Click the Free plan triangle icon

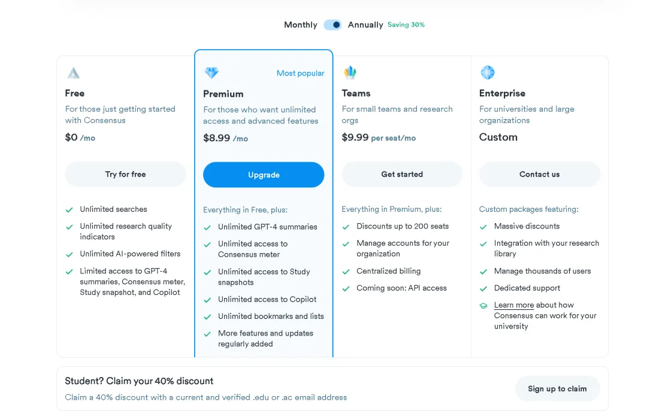(x=74, y=73)
